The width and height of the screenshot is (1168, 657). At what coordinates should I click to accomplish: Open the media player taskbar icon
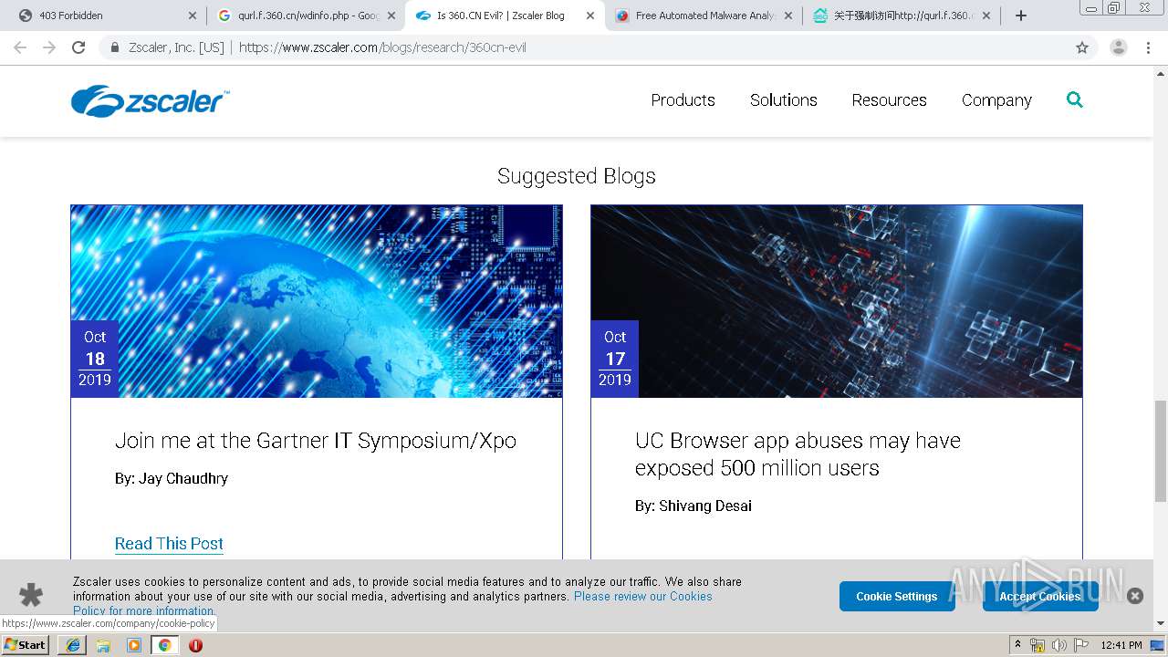(134, 645)
